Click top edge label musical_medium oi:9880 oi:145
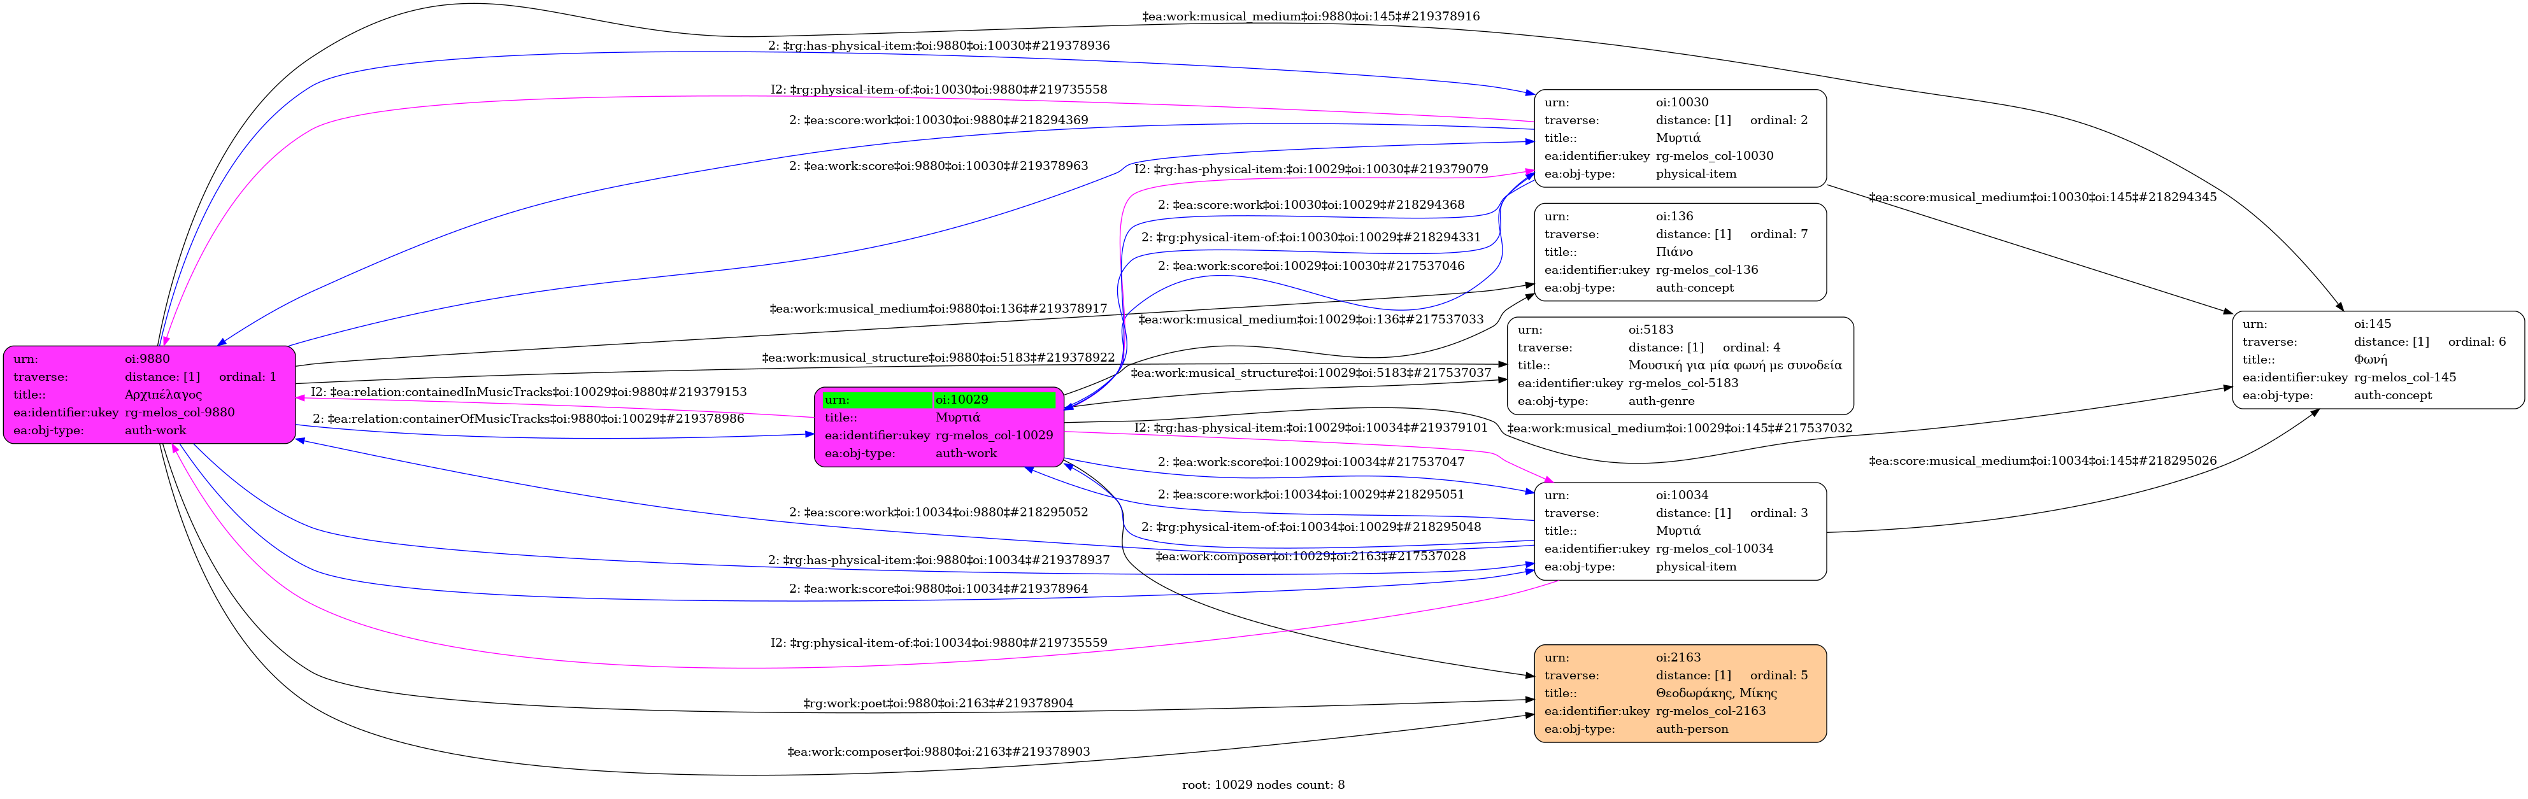 tap(1310, 17)
